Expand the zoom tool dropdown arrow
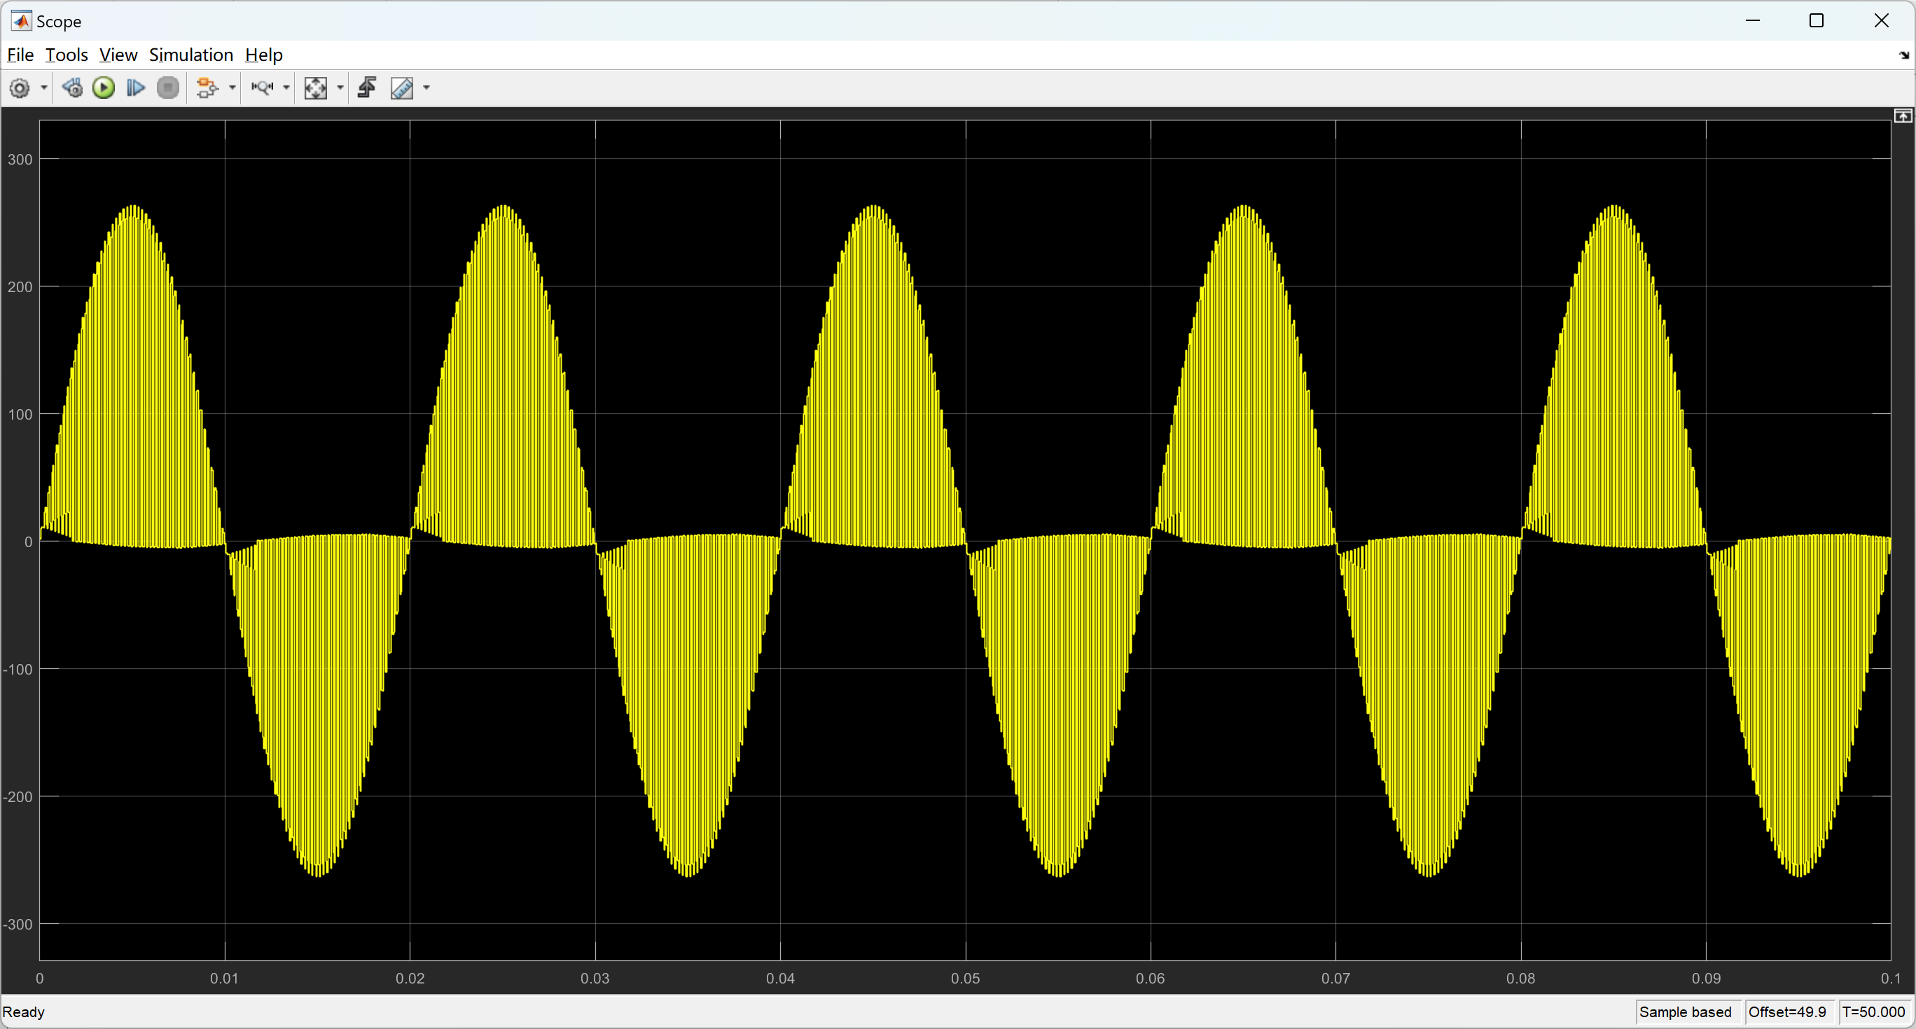This screenshot has height=1029, width=1916. pyautogui.click(x=286, y=88)
